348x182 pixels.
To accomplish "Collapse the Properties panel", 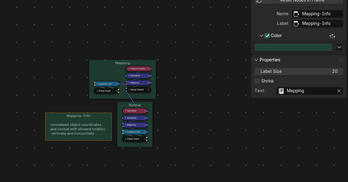I will pyautogui.click(x=256, y=60).
